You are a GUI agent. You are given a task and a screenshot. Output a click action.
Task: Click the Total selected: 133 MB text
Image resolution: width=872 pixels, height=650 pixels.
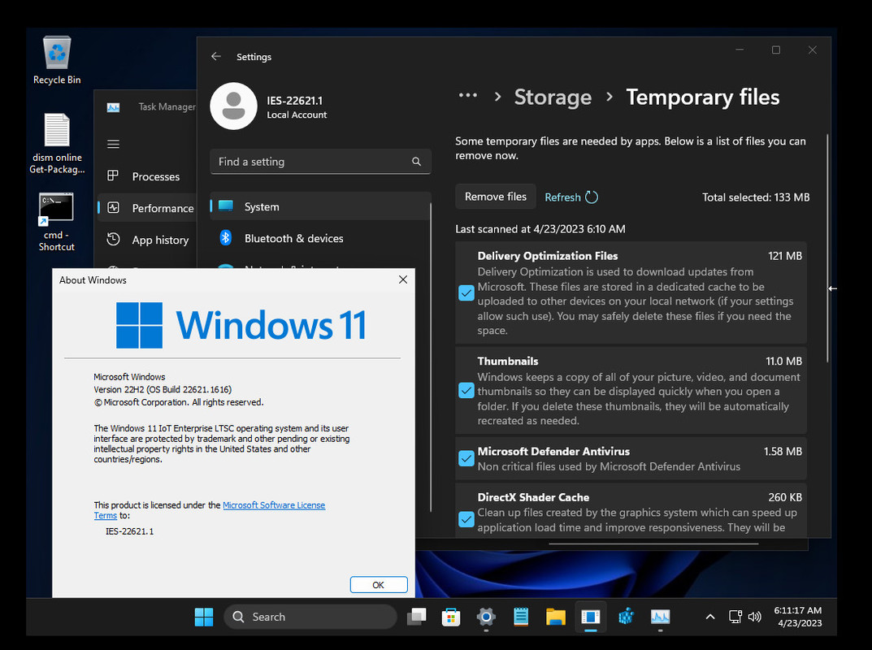pos(756,197)
